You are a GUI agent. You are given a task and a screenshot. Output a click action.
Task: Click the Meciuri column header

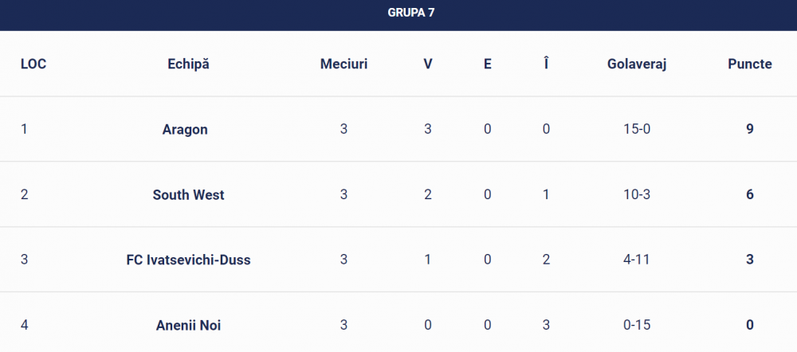pos(344,64)
